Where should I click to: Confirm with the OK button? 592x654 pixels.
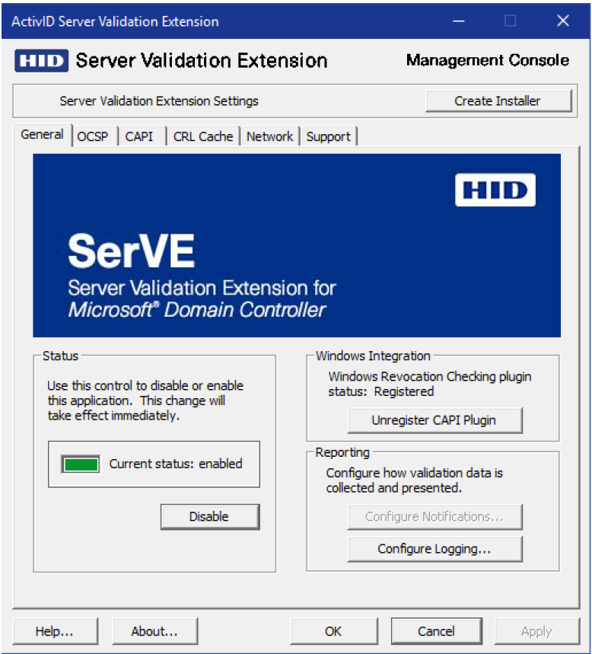click(334, 631)
